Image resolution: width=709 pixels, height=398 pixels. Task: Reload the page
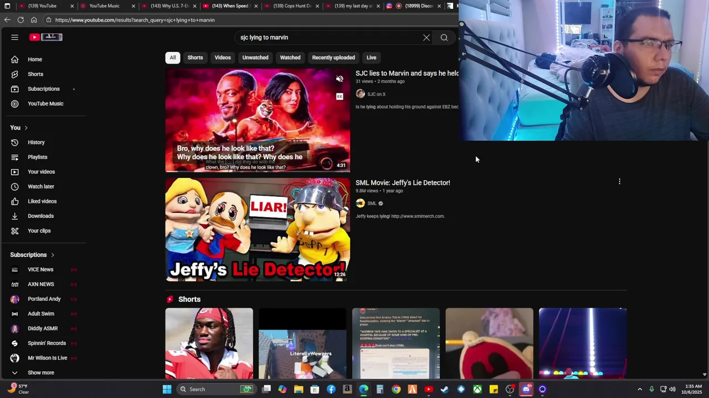(20, 20)
